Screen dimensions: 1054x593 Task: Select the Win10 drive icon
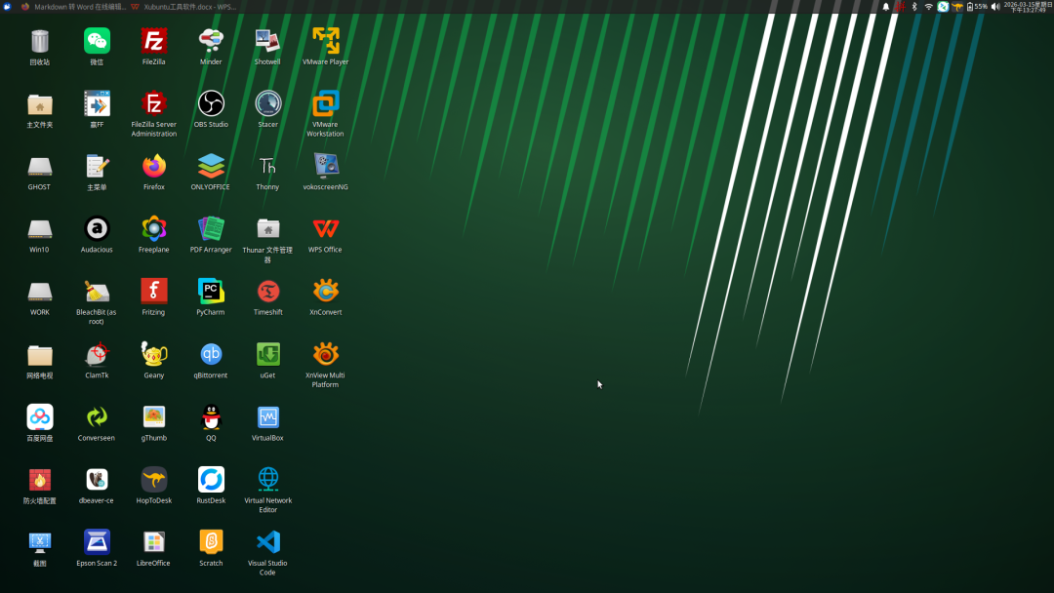pyautogui.click(x=40, y=235)
